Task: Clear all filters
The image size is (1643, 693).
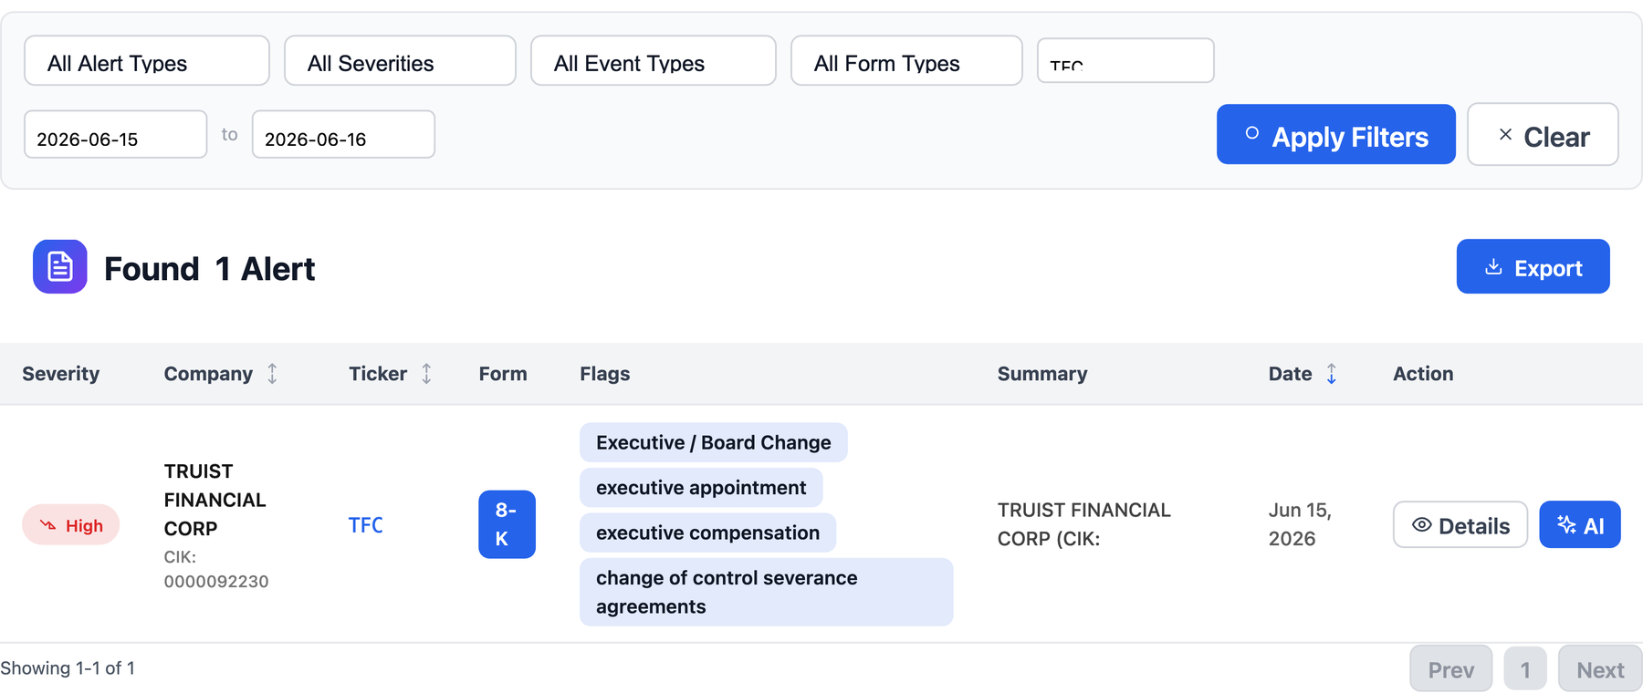Action: click(x=1543, y=135)
